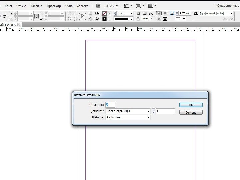Image resolution: width=240 pixels, height=180 pixels.
Task: Open the Справка menu
Action: pyautogui.click(x=83, y=6)
